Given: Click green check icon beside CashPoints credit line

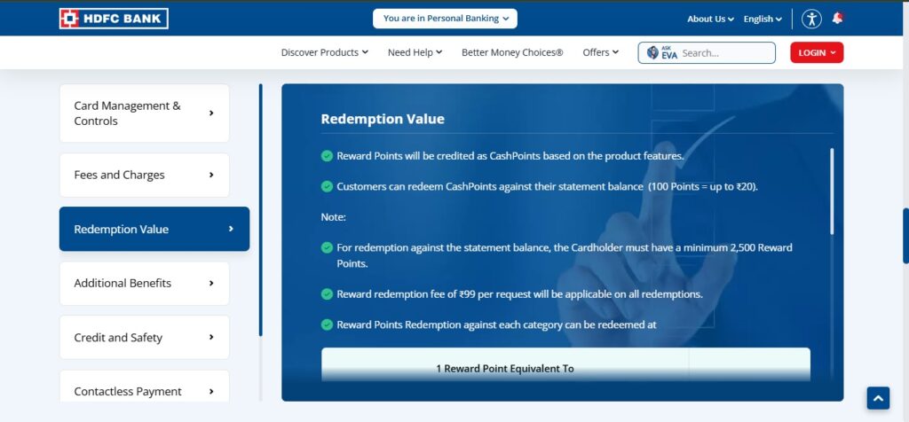Looking at the screenshot, I should (x=327, y=156).
